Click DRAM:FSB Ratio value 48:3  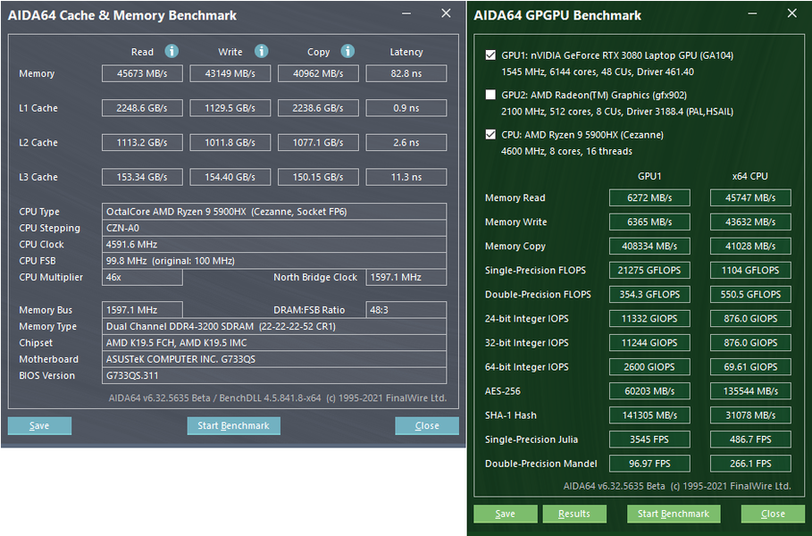click(x=406, y=310)
